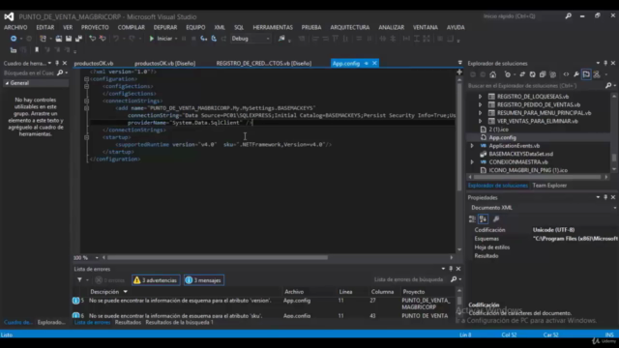Toggle the 0 errores filter
619x348 pixels.
pyautogui.click(x=110, y=280)
